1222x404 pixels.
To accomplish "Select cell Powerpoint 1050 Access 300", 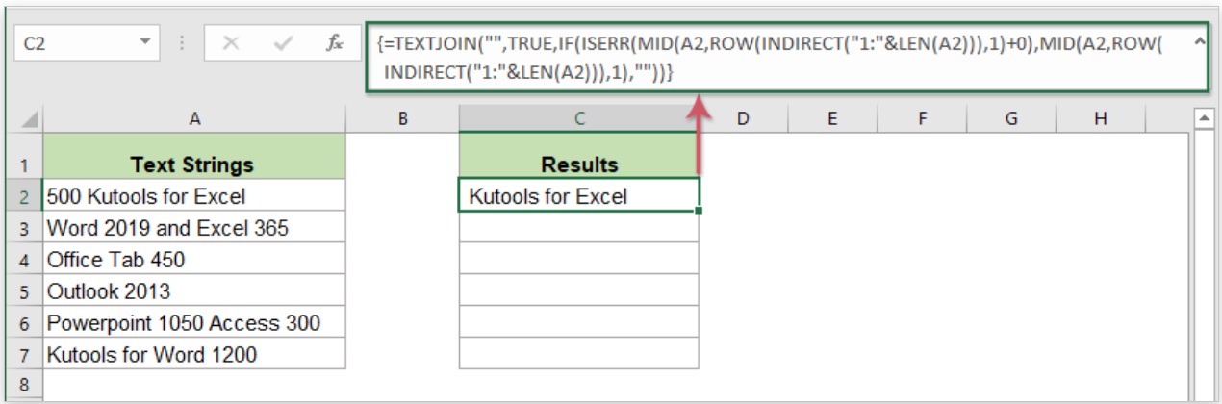I will tap(194, 322).
